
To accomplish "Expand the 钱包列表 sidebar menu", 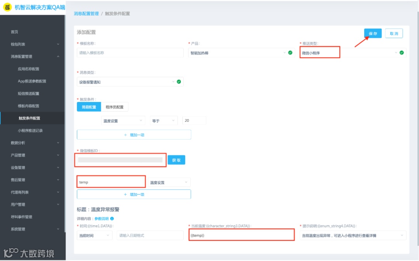I will click(32, 44).
